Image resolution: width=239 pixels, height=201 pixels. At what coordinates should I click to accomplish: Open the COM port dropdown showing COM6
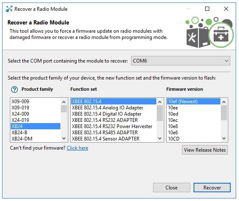pyautogui.click(x=180, y=61)
